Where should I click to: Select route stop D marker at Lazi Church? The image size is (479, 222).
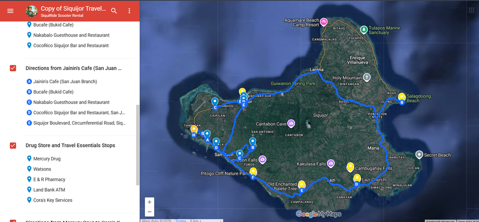coord(356,184)
